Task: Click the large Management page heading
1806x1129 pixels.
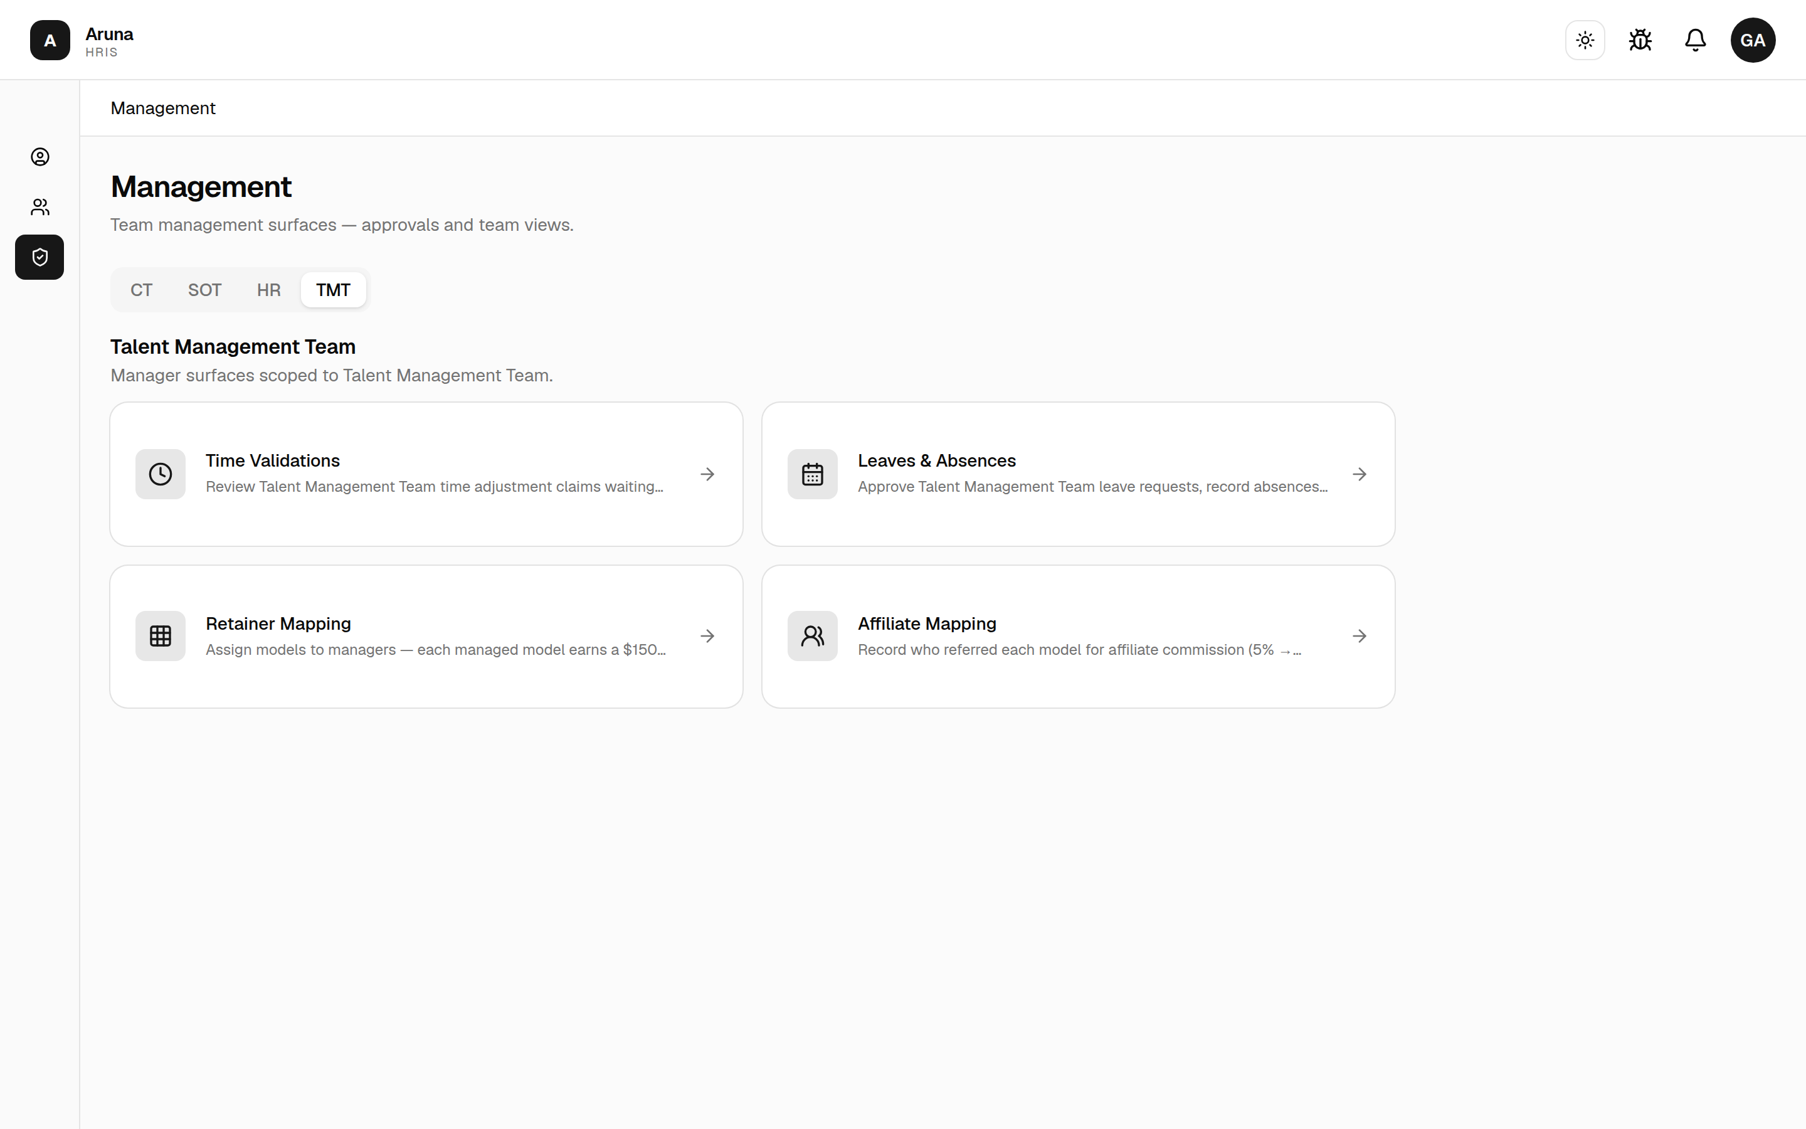Action: pyautogui.click(x=201, y=187)
